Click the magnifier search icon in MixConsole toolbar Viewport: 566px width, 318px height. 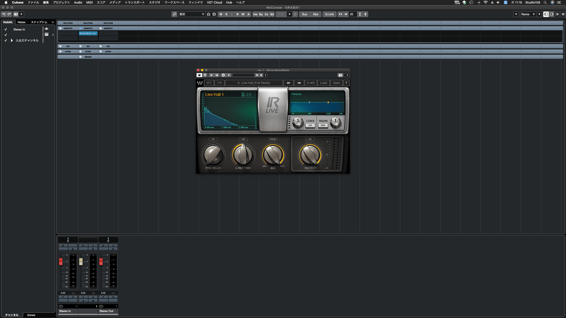[174, 14]
